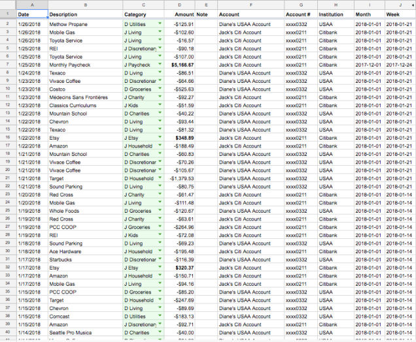This screenshot has height=342, width=416.
Task: Expand category dropdown in Whole Foods row
Action: click(160, 210)
